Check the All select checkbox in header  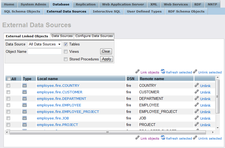9,79
